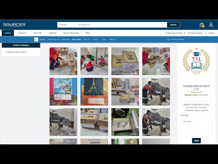This screenshot has width=218, height=164.
Task: Click the phone number in blue bar
Action: point(177,39)
